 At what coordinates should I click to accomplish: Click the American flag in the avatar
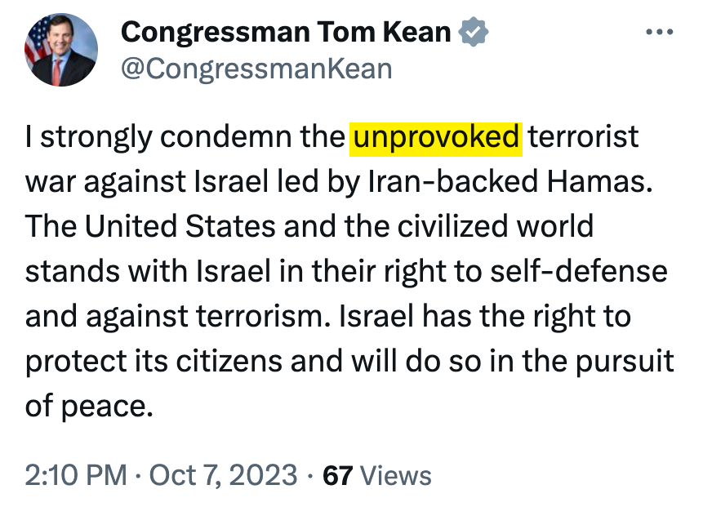point(38,42)
